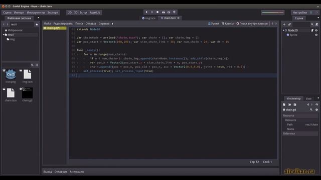Open Классы class reference
This screenshot has height=180, width=321.
coord(228,23)
